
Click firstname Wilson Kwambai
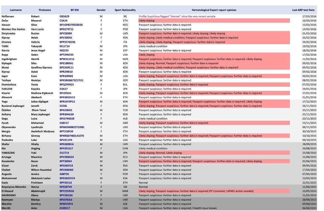pos(41,170)
